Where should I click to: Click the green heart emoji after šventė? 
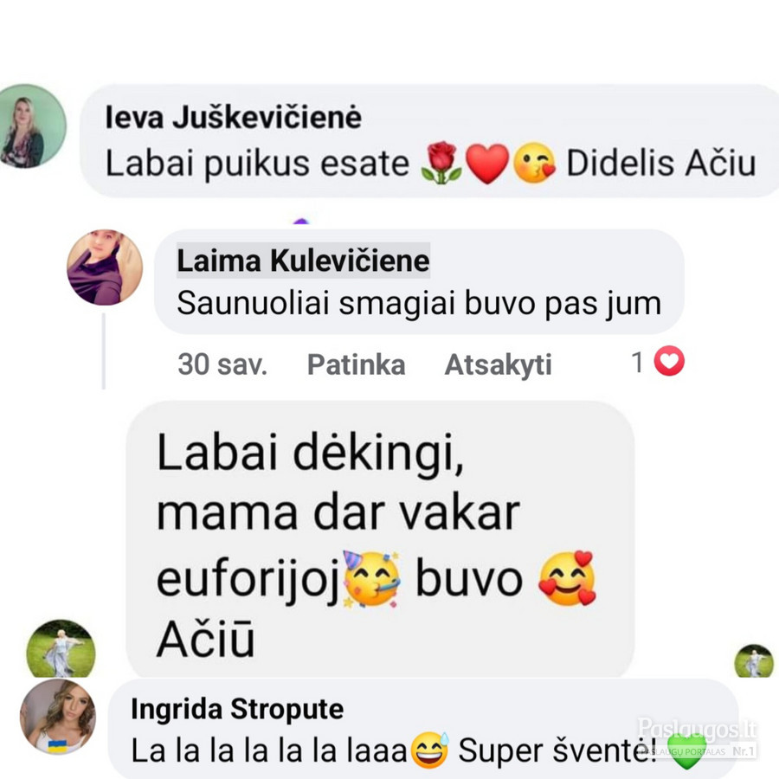coord(686,751)
